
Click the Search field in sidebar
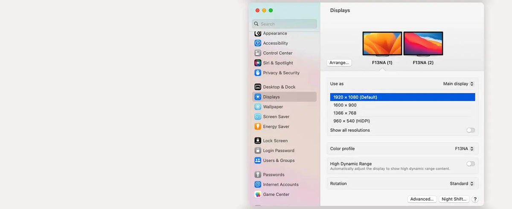pos(284,24)
